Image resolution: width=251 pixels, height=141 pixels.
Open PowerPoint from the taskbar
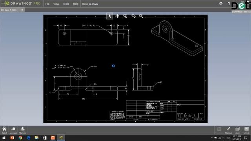pyautogui.click(x=12, y=138)
